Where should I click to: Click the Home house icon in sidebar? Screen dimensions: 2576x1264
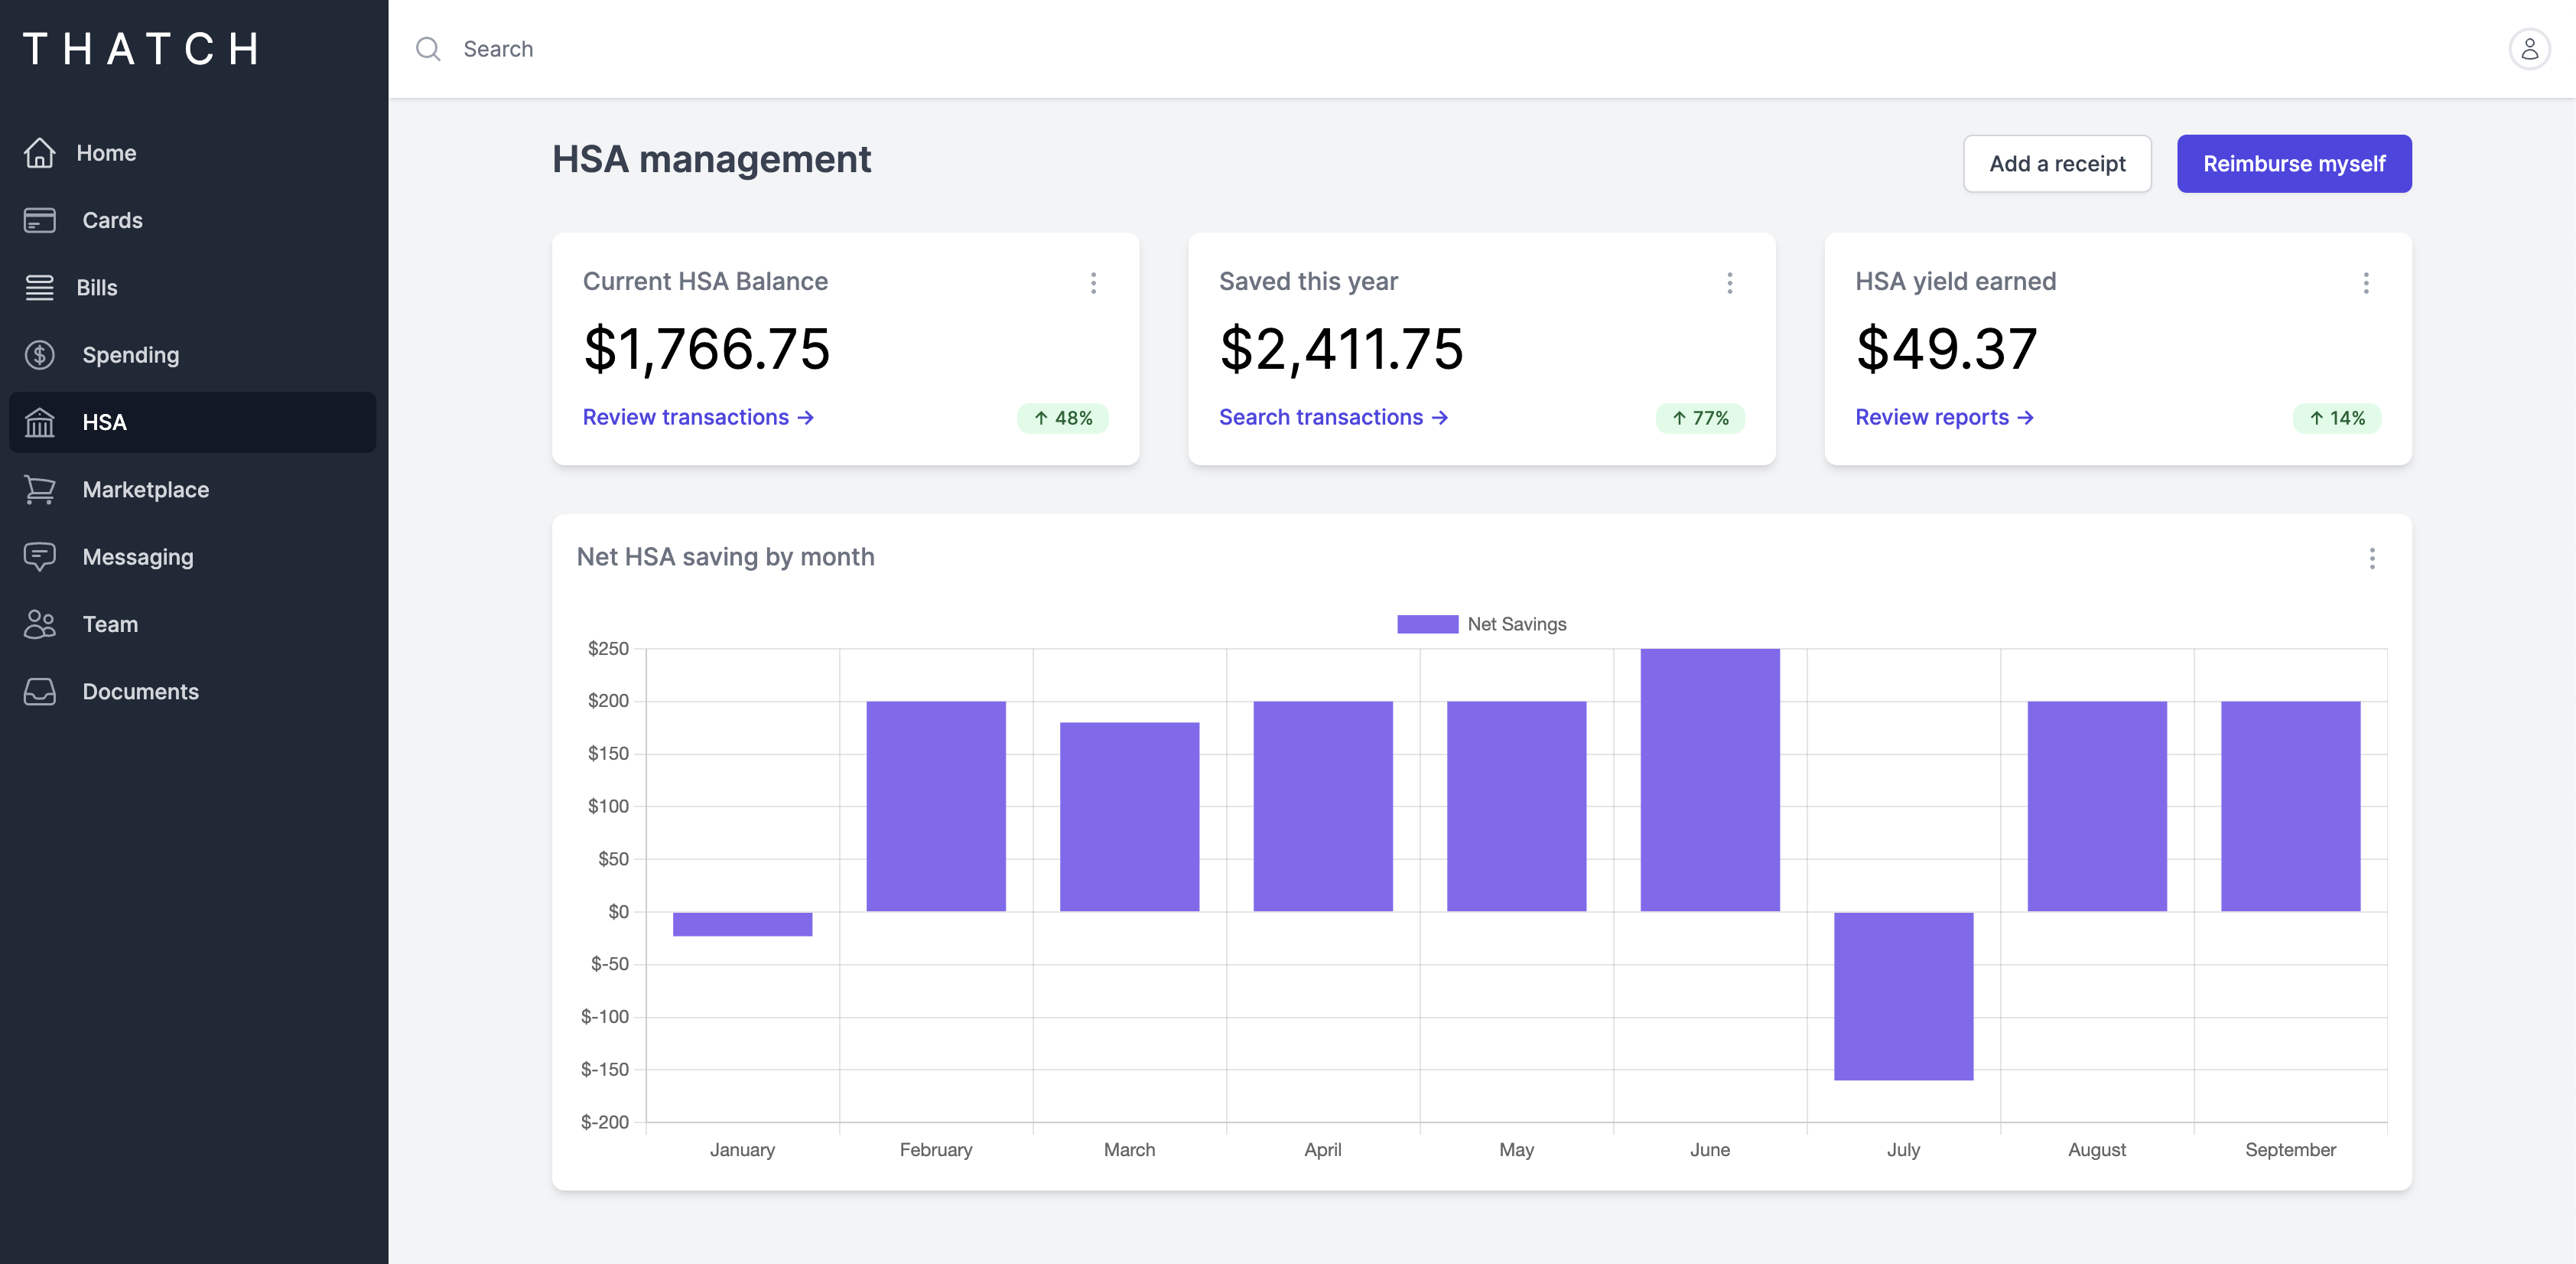[40, 153]
